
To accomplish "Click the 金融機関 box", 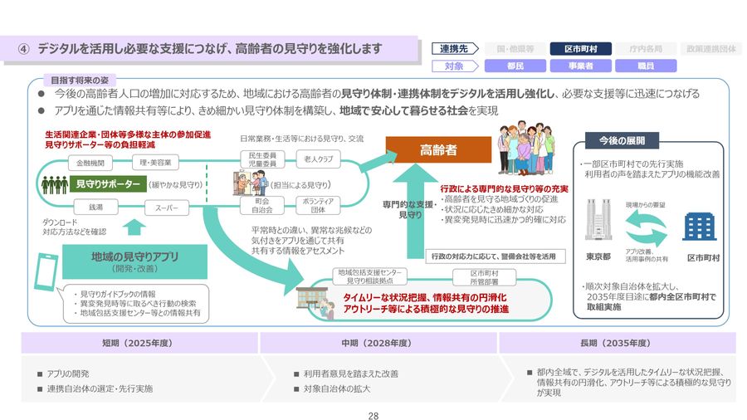I will (90, 162).
